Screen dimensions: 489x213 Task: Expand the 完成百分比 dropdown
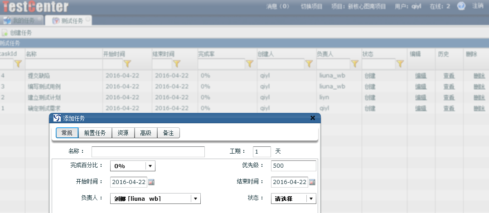(x=150, y=166)
